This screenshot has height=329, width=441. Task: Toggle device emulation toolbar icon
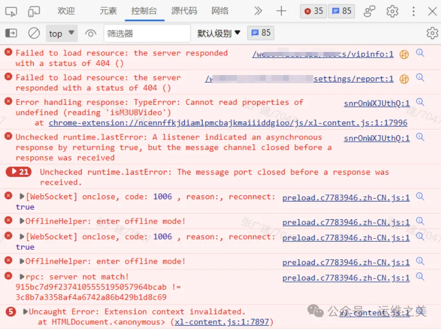(34, 11)
